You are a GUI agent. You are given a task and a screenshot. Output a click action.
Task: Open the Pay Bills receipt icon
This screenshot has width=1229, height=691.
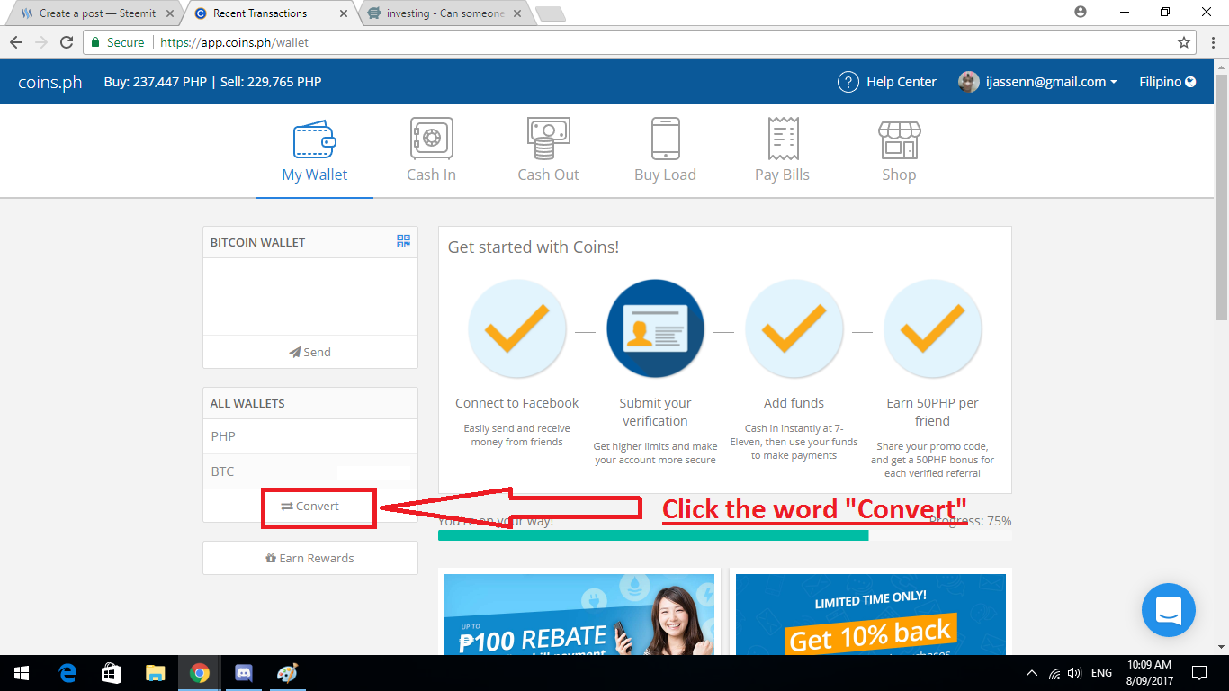tap(783, 139)
